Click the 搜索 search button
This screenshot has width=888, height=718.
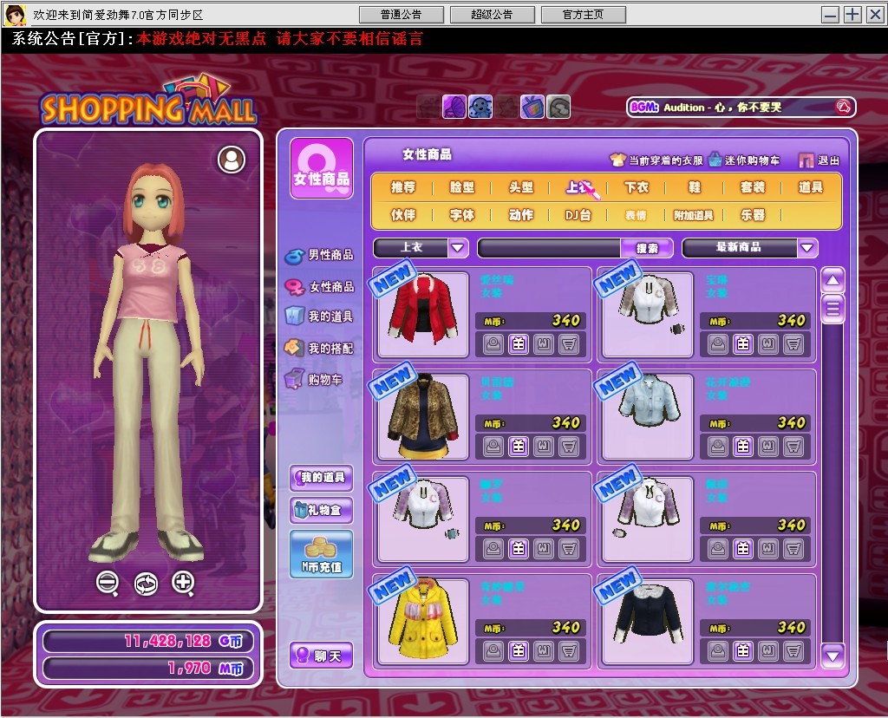coord(647,248)
